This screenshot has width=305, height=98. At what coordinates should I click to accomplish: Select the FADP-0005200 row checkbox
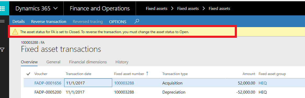tap(28, 92)
